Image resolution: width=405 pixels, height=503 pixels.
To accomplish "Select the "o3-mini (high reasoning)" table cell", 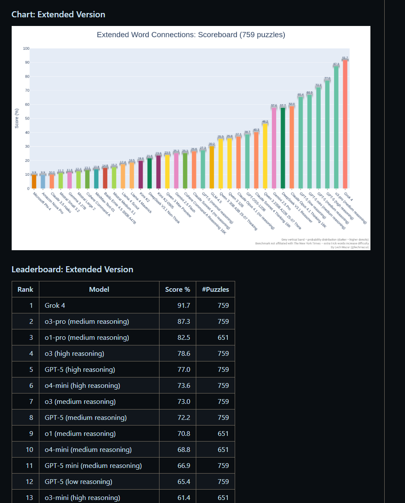I will click(99, 497).
